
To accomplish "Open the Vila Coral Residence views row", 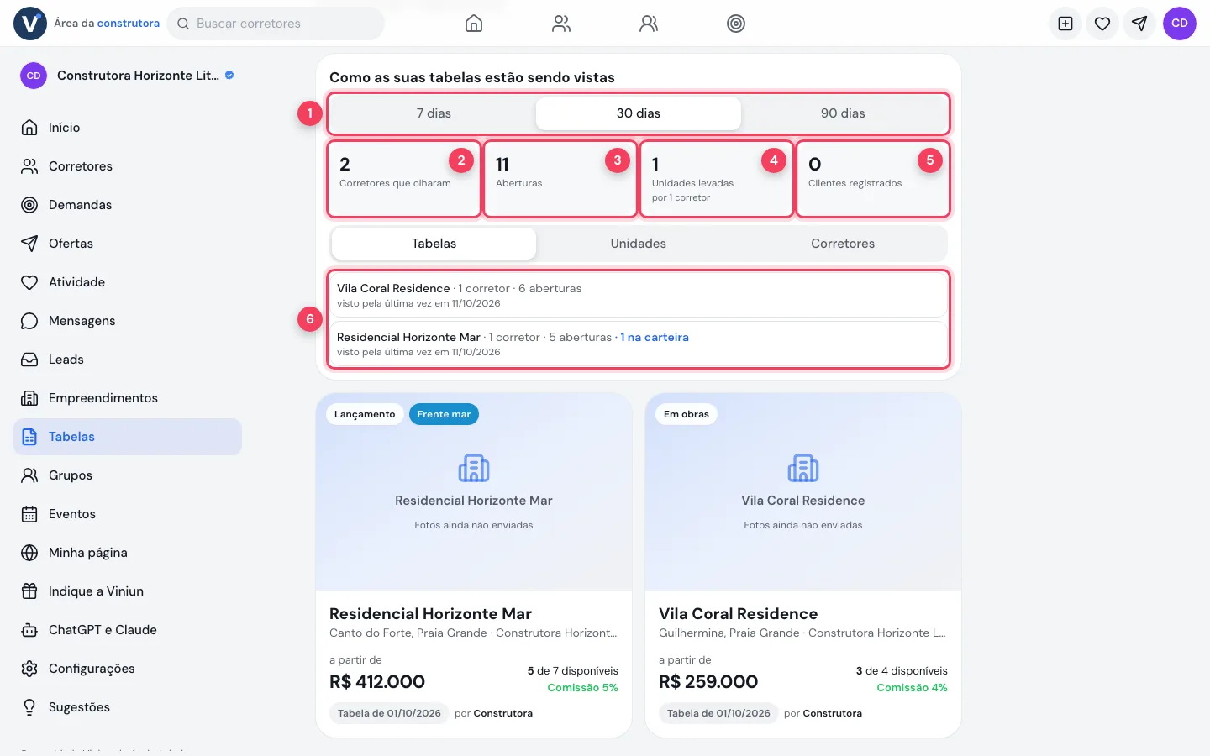I will [x=639, y=295].
